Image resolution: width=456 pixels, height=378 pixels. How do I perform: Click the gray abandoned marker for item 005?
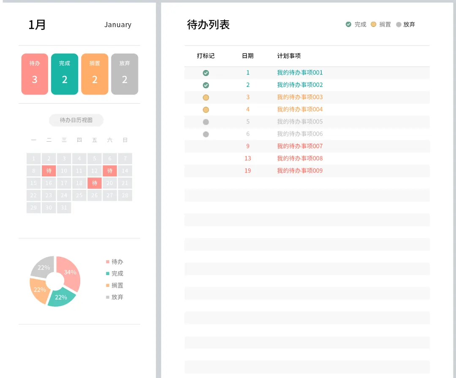206,122
